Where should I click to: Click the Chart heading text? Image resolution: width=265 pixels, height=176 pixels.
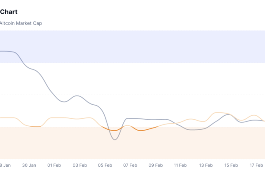(x=9, y=12)
